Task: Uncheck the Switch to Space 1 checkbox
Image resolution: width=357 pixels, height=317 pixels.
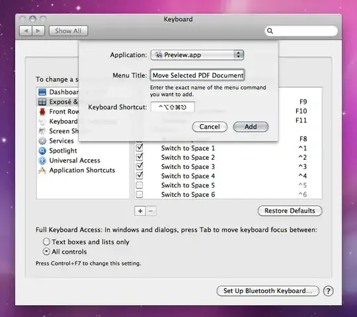Action: (139, 148)
